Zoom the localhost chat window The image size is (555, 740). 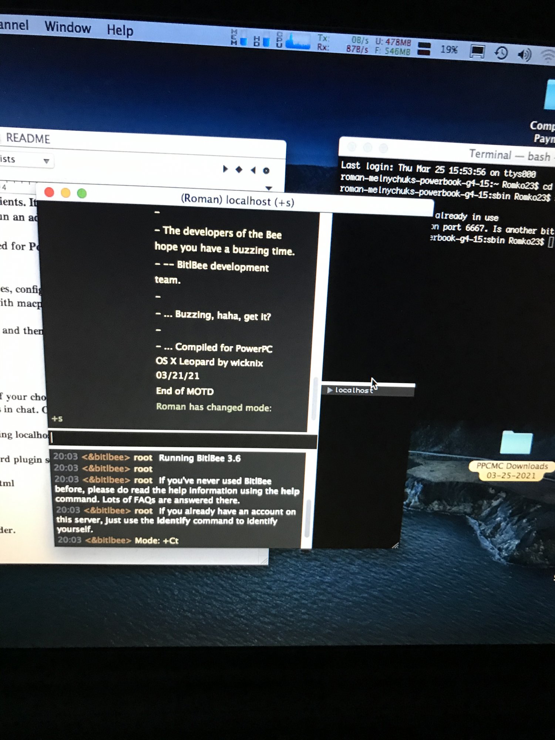(82, 193)
